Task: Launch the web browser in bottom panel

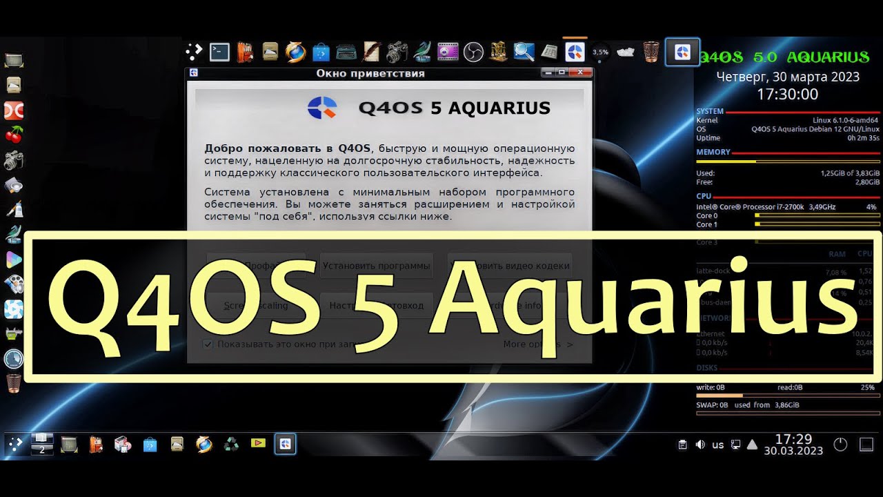Action: [204, 445]
